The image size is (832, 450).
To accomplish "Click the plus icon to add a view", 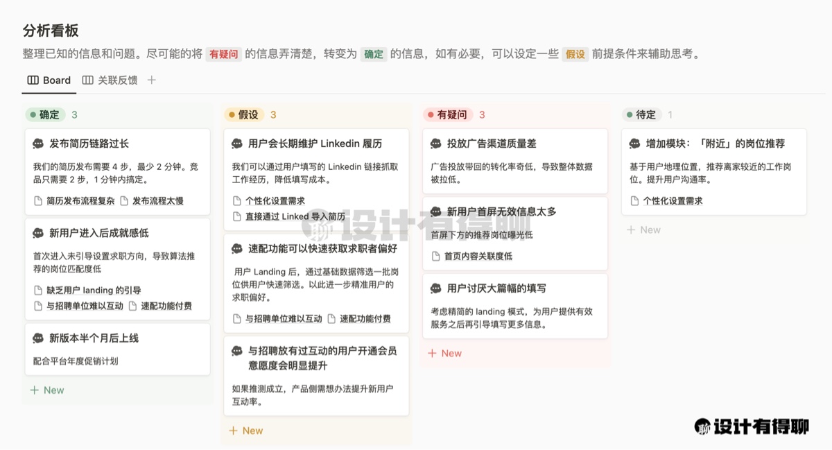I will click(x=152, y=80).
